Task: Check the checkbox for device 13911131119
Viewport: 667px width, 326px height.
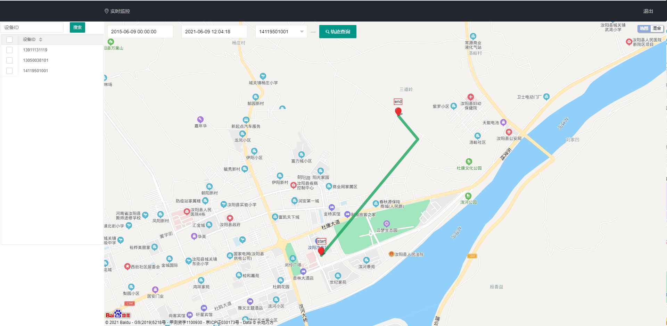Action: (x=9, y=50)
